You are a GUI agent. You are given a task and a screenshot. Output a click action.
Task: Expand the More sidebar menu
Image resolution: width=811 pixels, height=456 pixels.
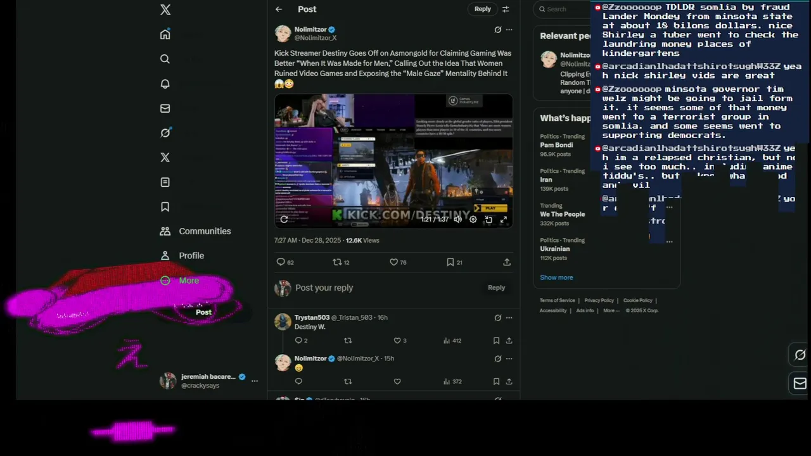coord(179,281)
